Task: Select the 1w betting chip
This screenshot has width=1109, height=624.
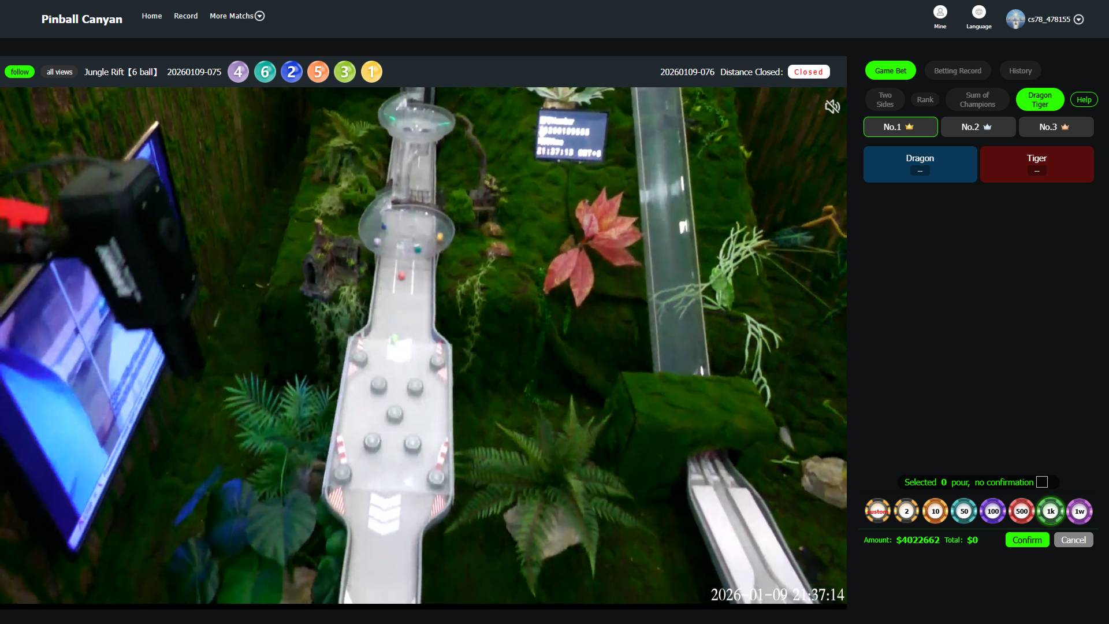Action: 1079,511
